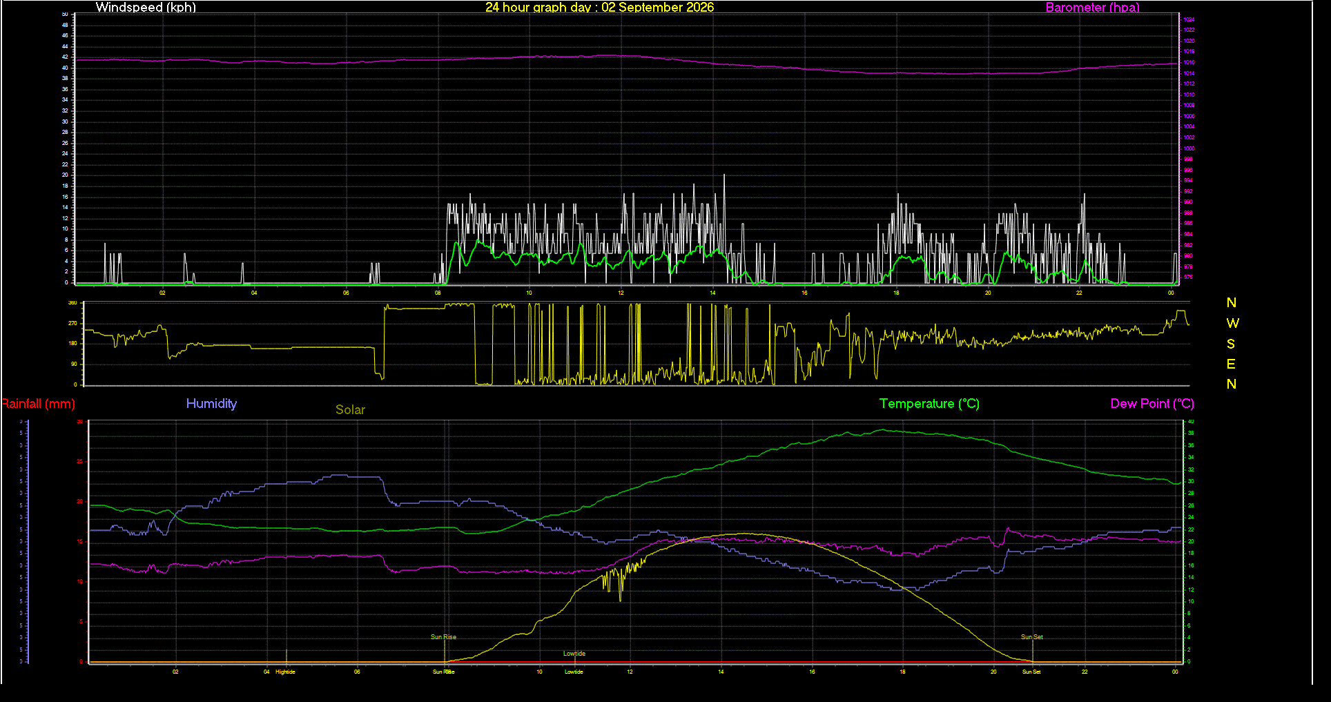Click the '30' tick on the windspeed axis

[x=66, y=121]
